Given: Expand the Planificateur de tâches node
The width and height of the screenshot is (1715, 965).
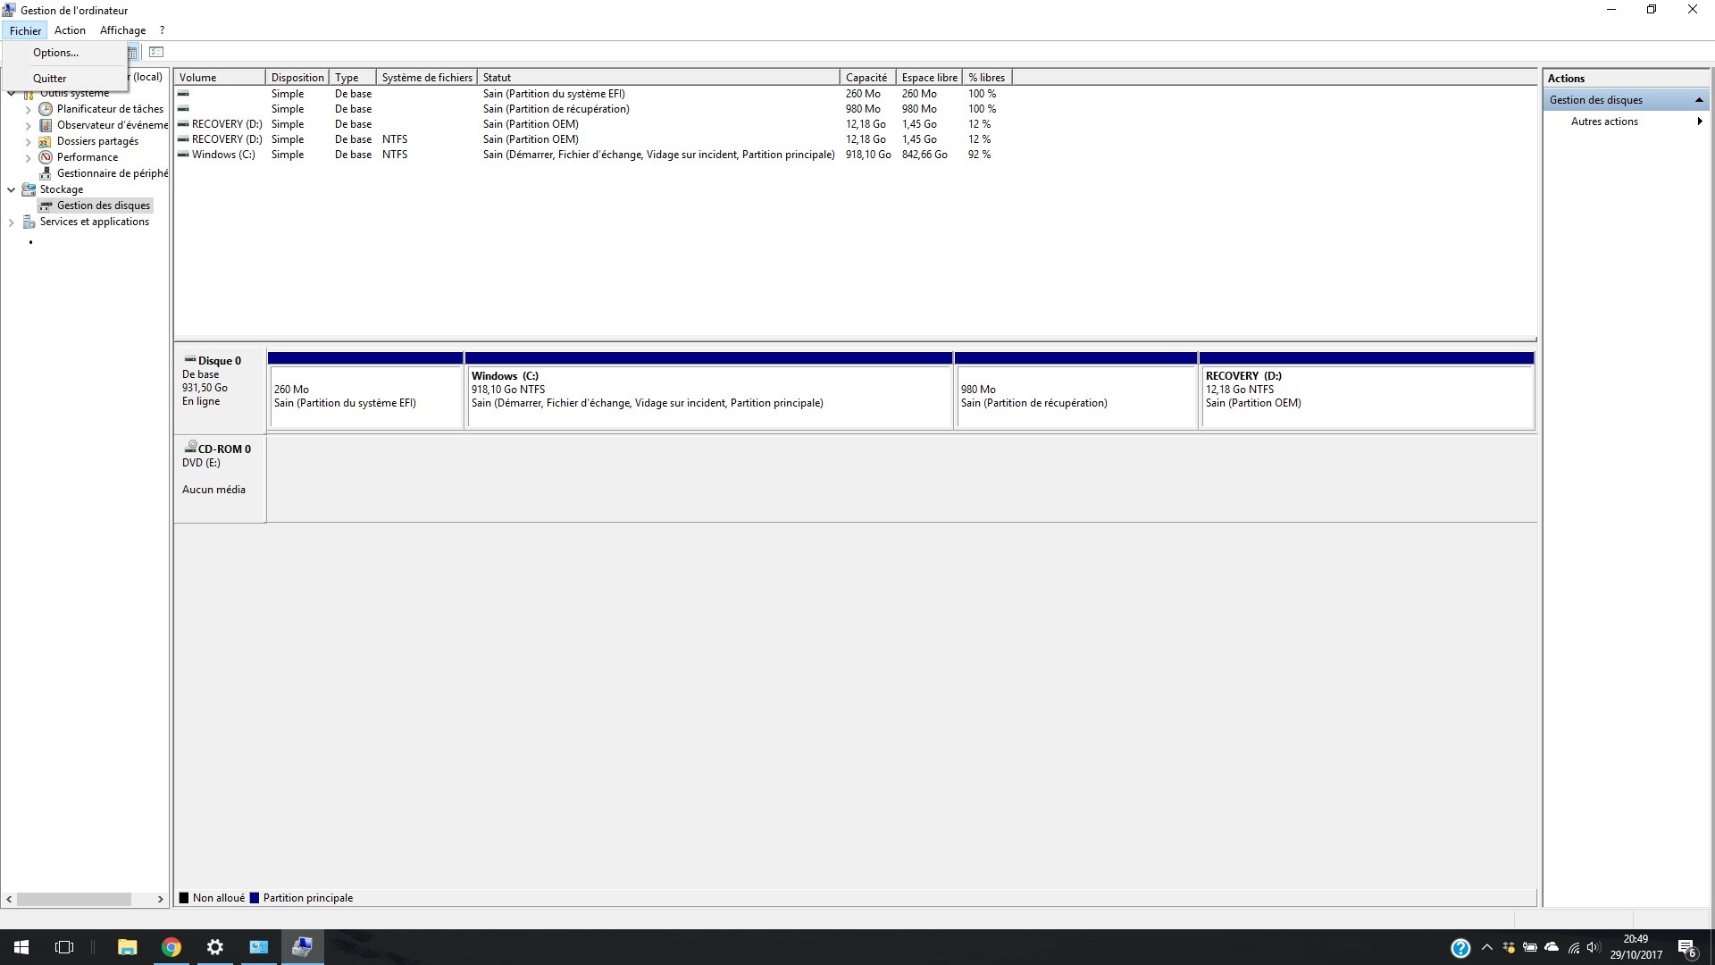Looking at the screenshot, I should pos(29,109).
